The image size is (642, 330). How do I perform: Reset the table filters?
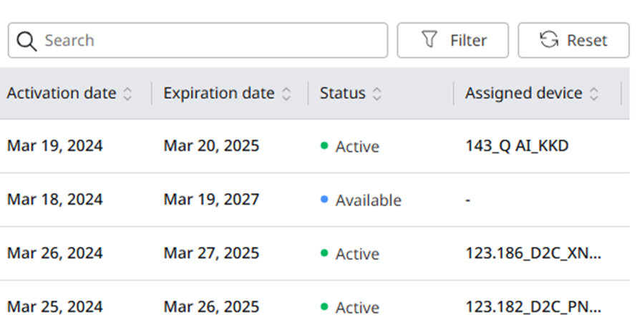(x=573, y=40)
